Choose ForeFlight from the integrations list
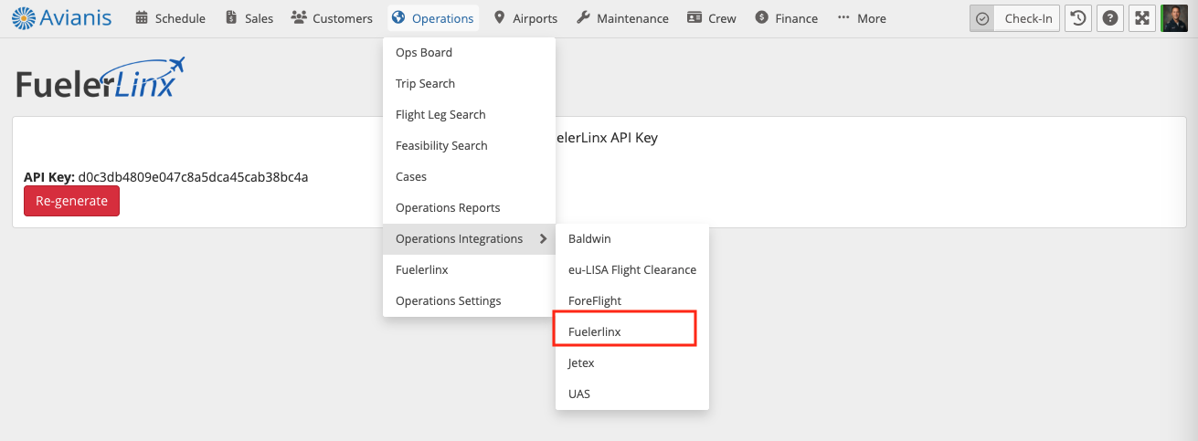Image resolution: width=1198 pixels, height=441 pixels. click(x=595, y=301)
